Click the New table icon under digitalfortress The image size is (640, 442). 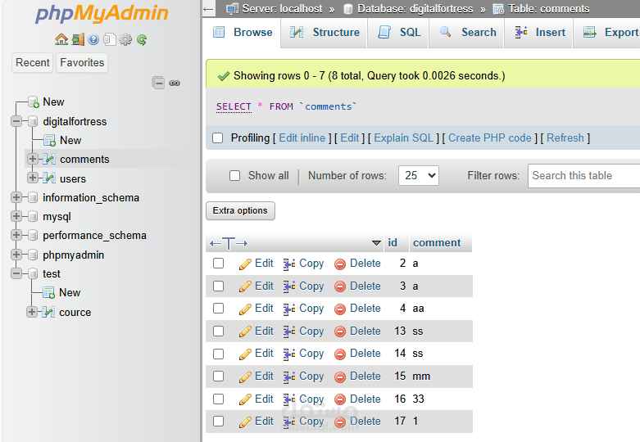tap(49, 140)
